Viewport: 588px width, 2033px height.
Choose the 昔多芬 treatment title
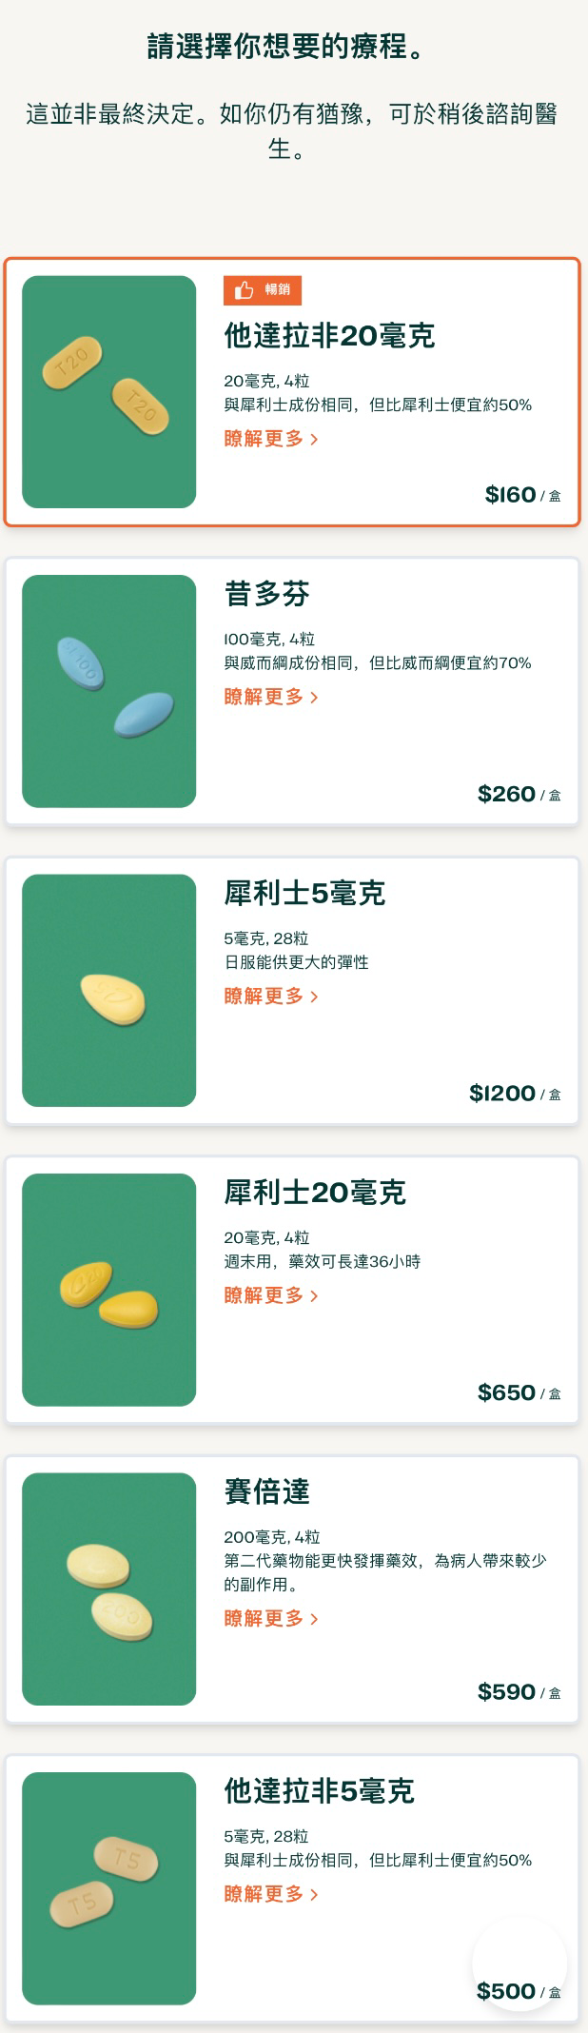[267, 594]
